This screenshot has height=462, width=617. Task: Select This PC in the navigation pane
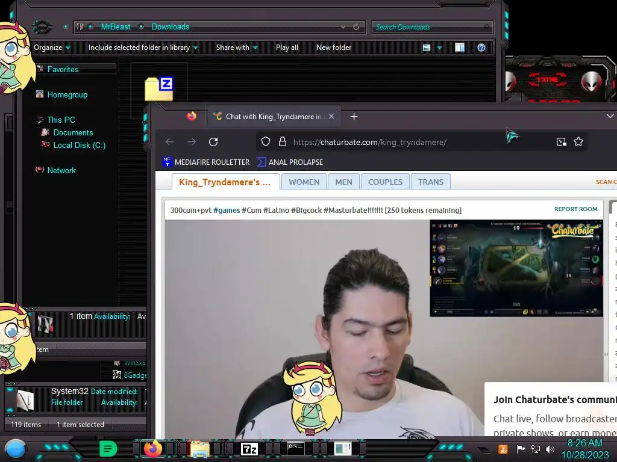click(61, 120)
